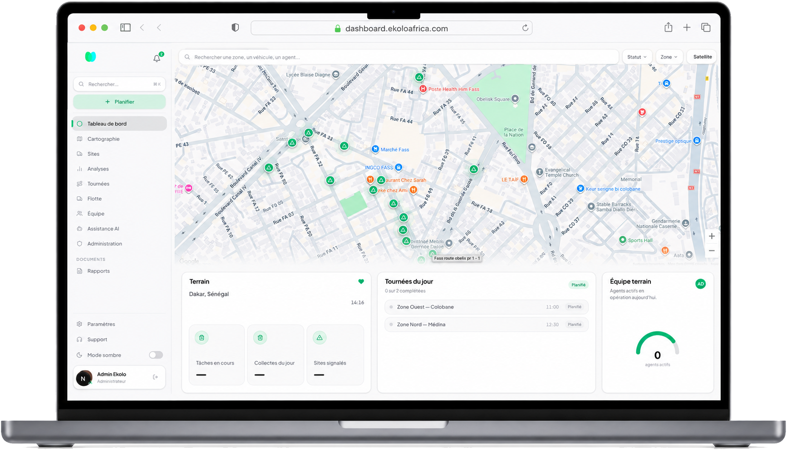
Task: Select the Sports Hall map pin
Action: (x=622, y=240)
